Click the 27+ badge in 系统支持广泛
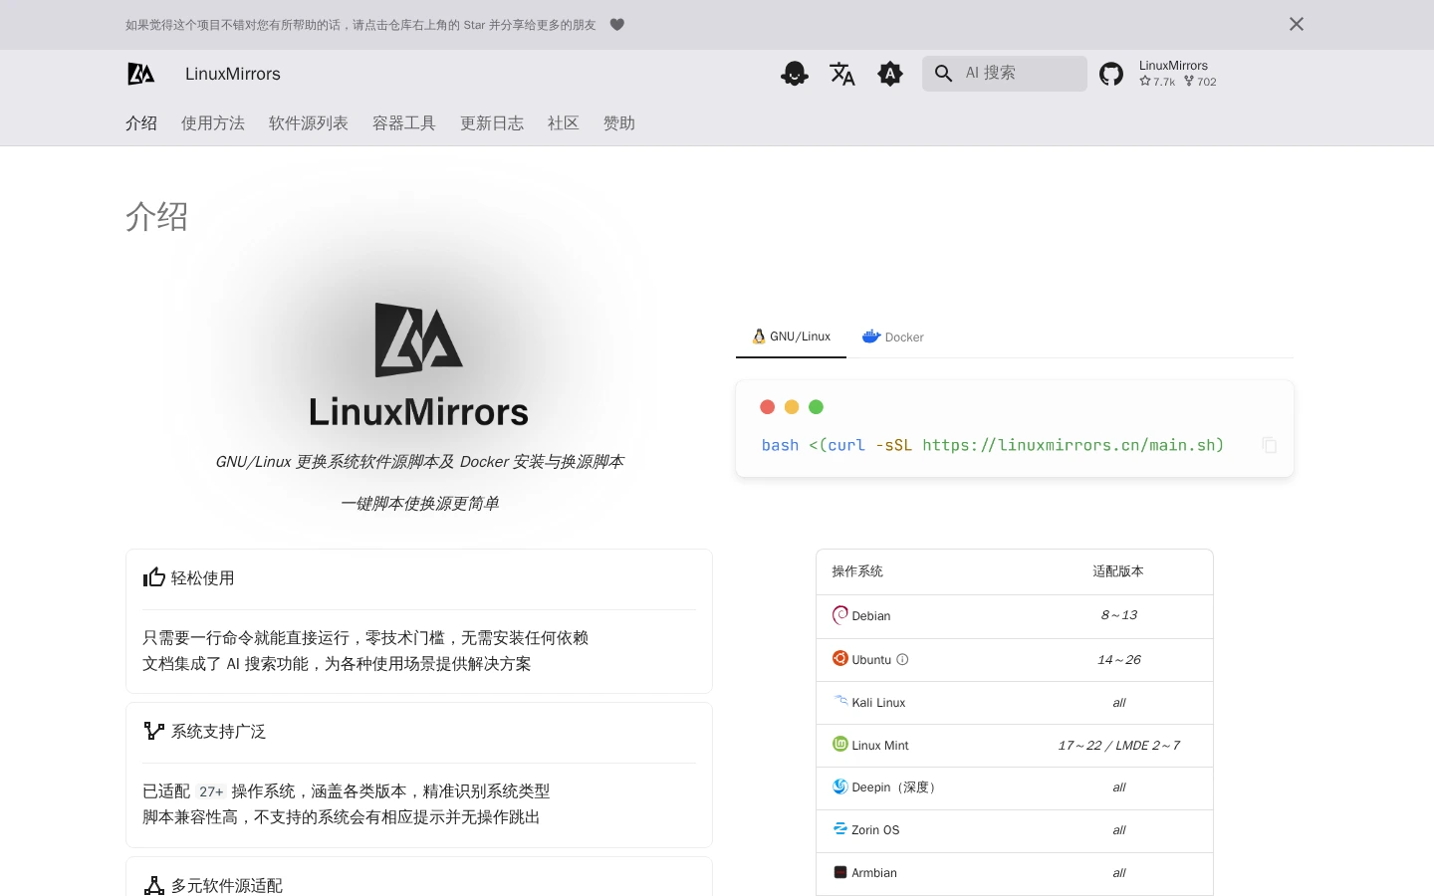1434x896 pixels. [x=211, y=791]
